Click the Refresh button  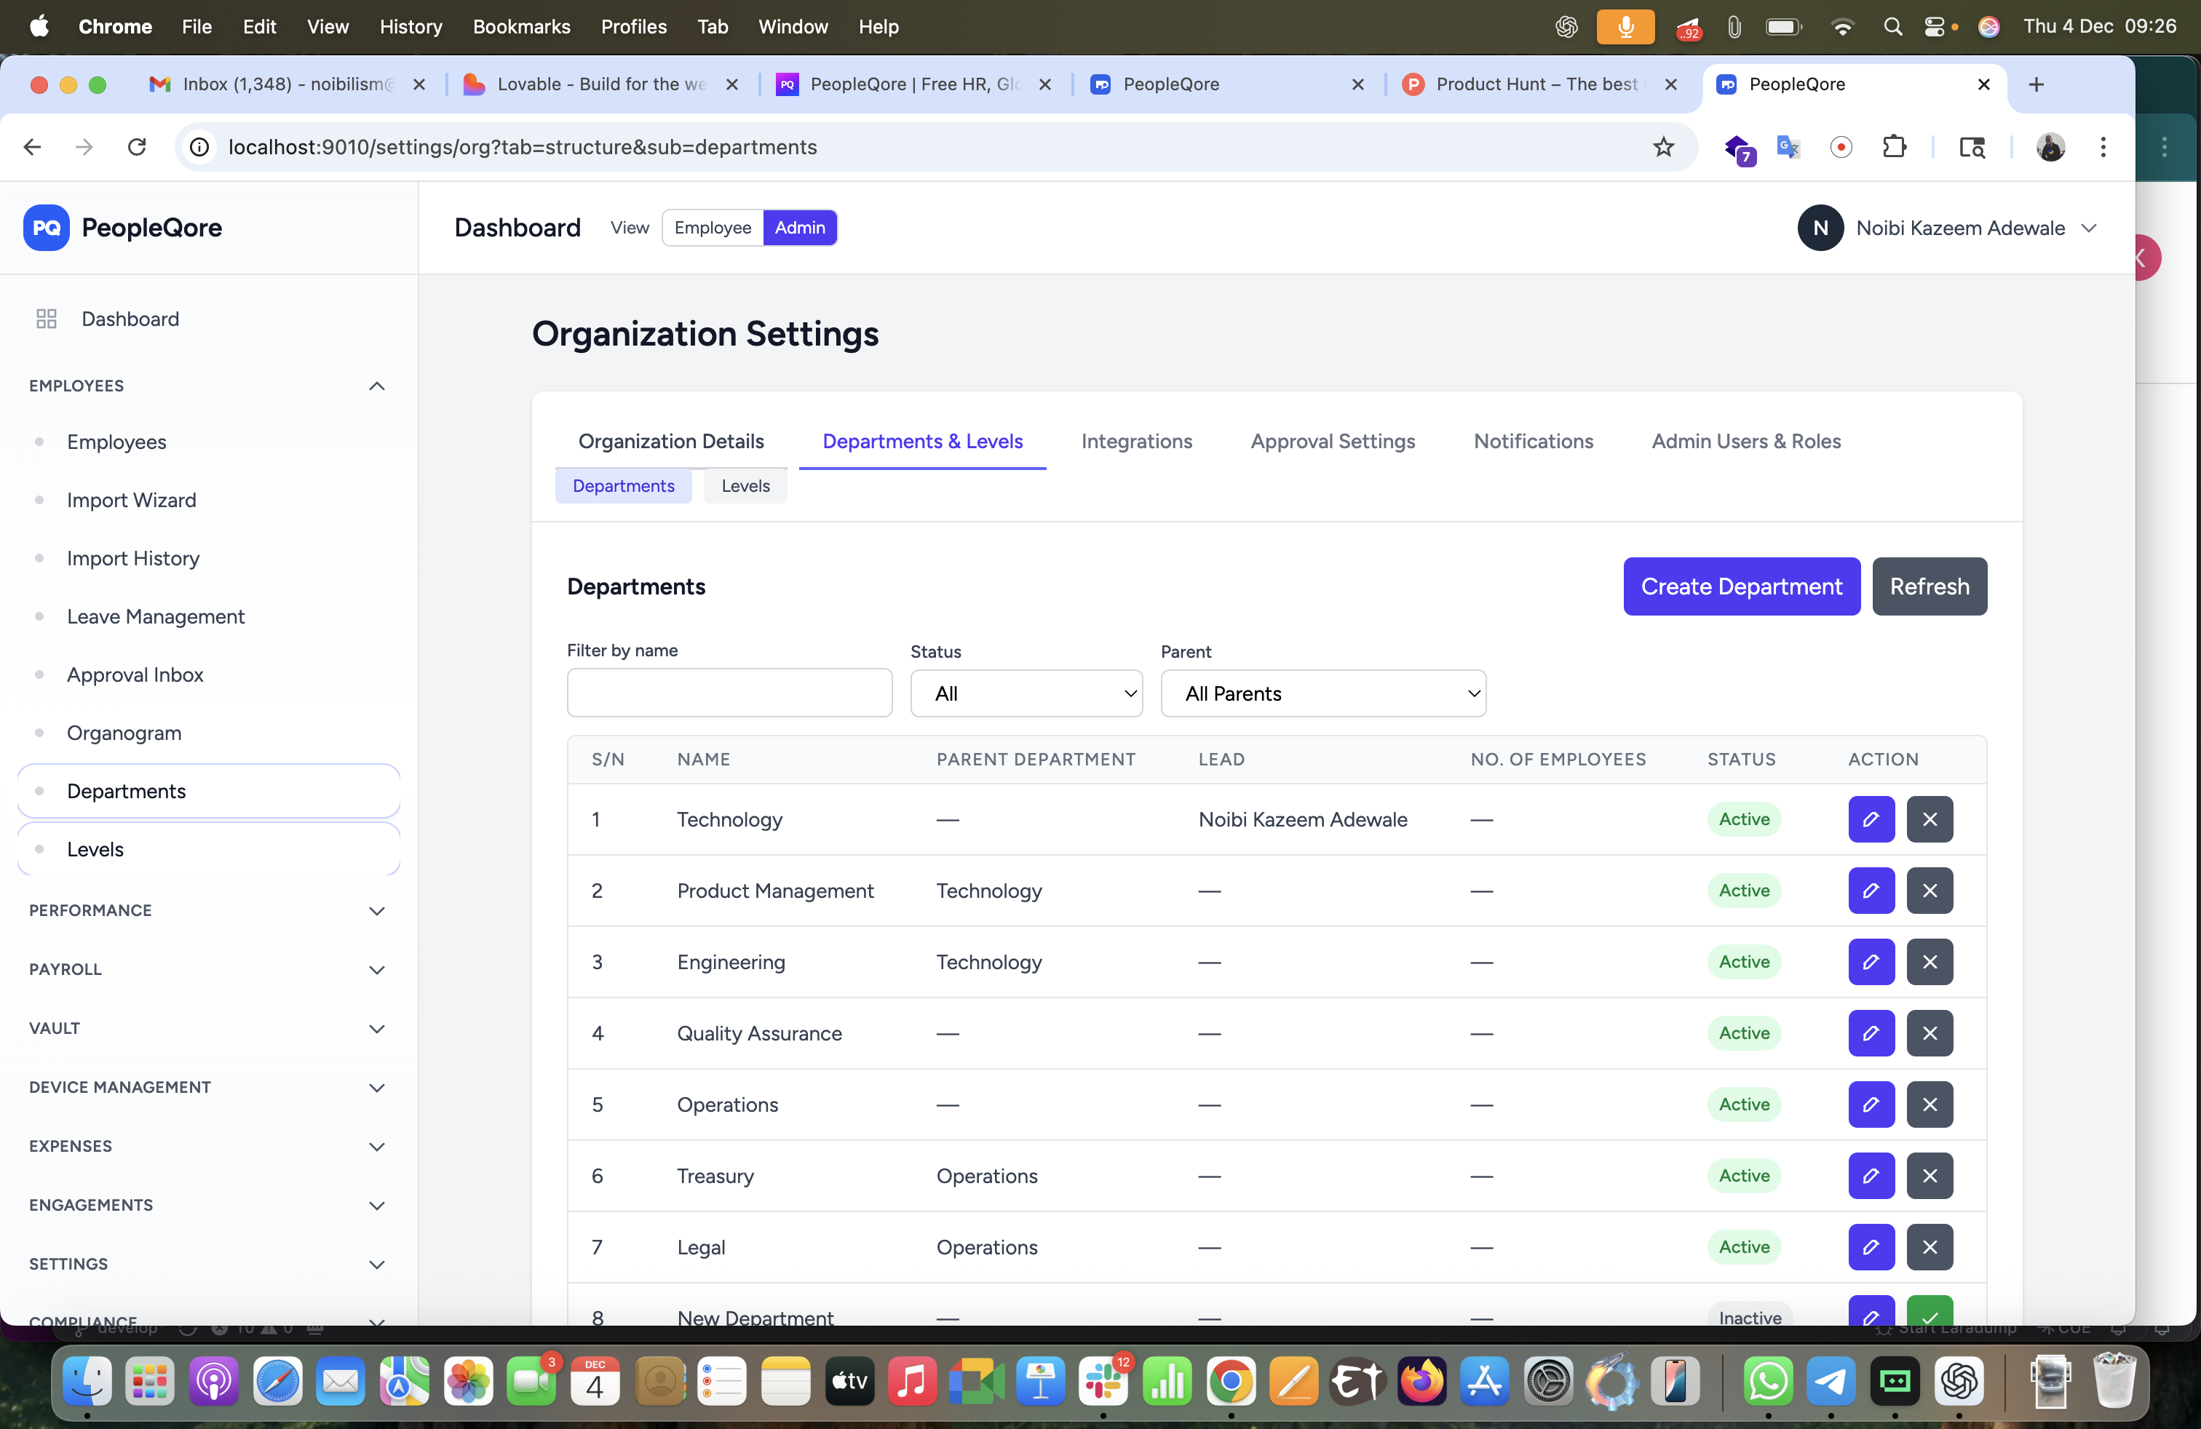click(1929, 586)
